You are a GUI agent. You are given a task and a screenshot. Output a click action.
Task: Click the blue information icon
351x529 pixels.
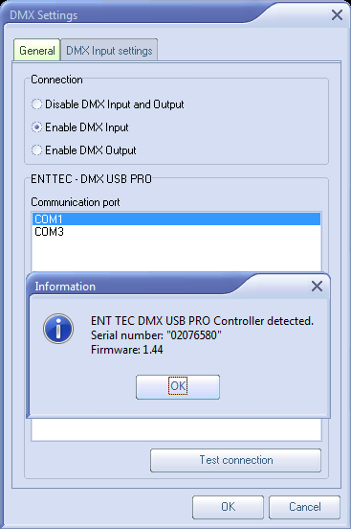tap(58, 329)
